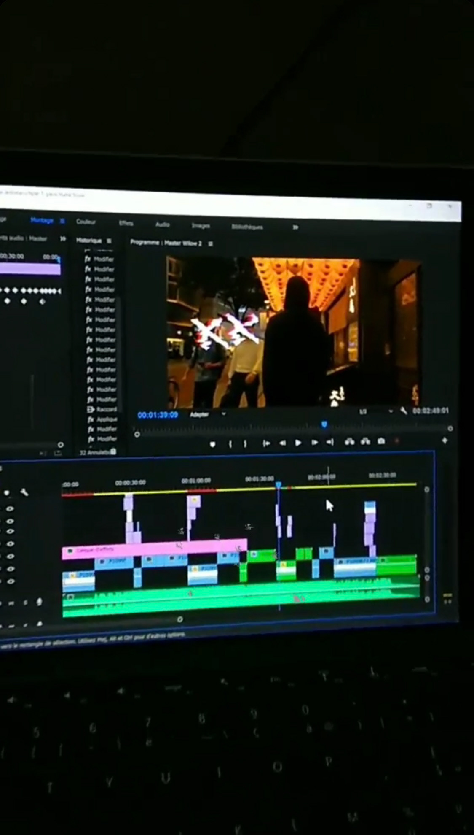
Task: Switch to the Bibliothèques workspace
Action: [x=247, y=227]
